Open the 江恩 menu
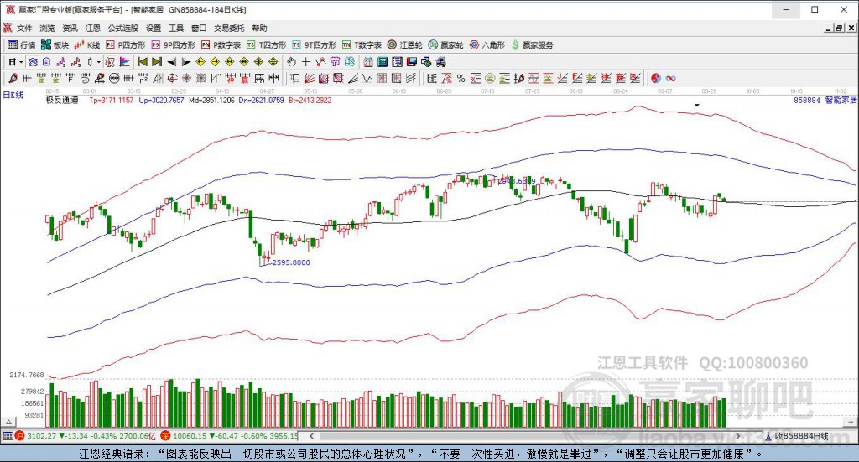 click(92, 28)
